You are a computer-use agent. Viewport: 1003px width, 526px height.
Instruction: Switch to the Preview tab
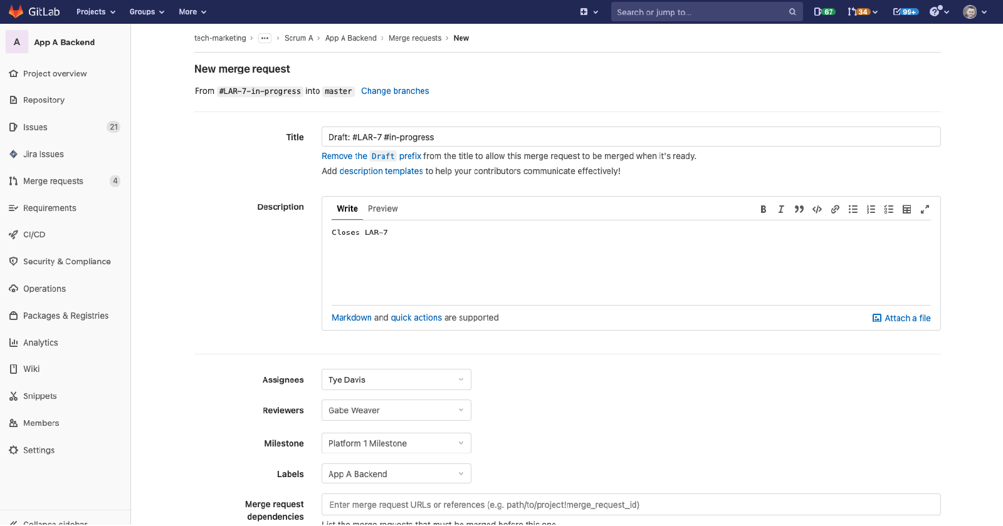382,209
